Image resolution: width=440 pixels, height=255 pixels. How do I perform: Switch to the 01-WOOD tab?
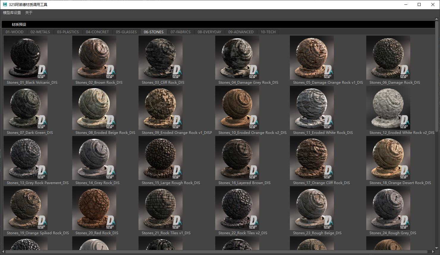pos(15,32)
